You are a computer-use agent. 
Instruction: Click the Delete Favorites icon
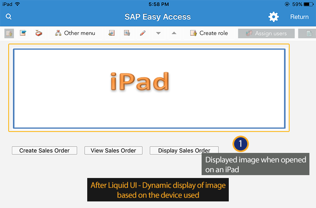pos(127,33)
